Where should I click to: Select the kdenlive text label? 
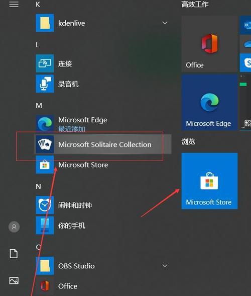pos(72,23)
